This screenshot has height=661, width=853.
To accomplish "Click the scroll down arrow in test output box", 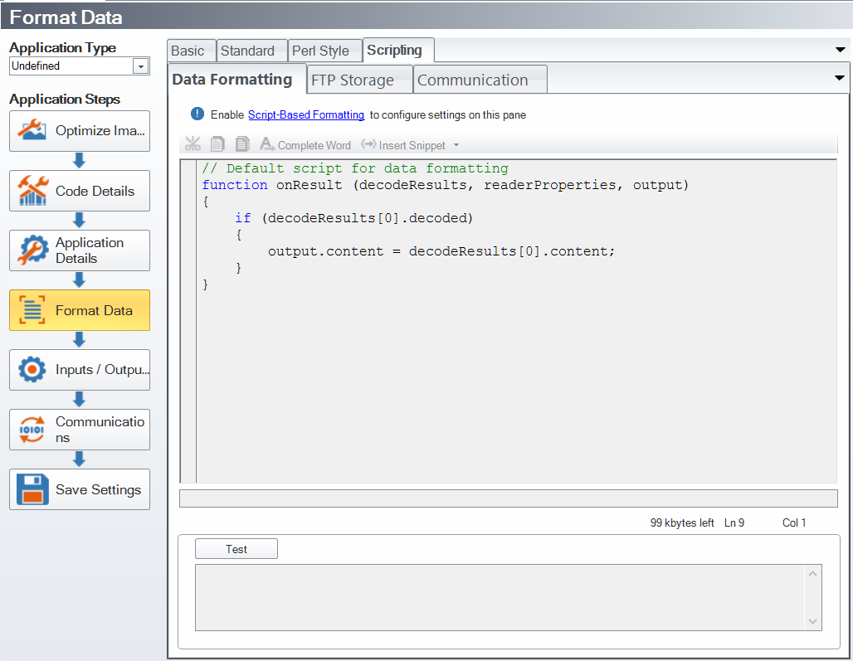I will (x=812, y=621).
